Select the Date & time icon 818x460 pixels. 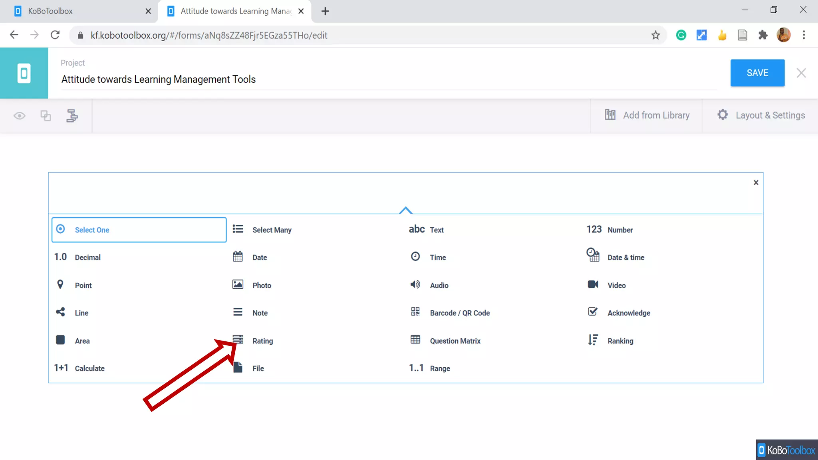pos(593,255)
